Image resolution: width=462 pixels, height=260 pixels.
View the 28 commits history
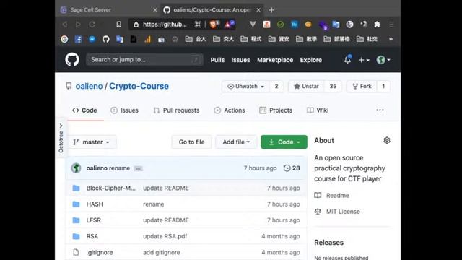click(292, 168)
